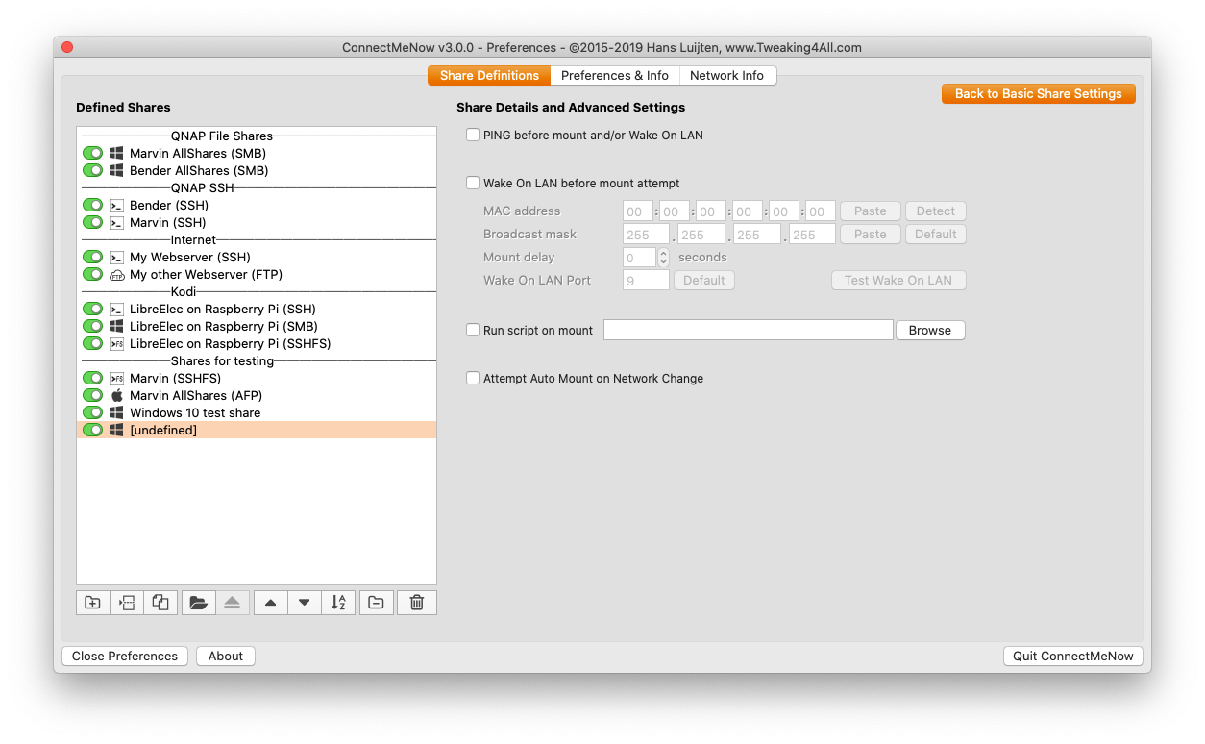Click the Windows icon beside Marvin AllShares (SMB)
The image size is (1205, 744).
116,153
